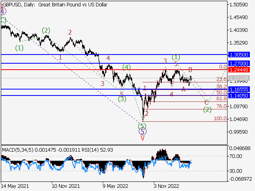Select the purple circled 4 wave label
This screenshot has height=191, width=255.
[3, 12]
